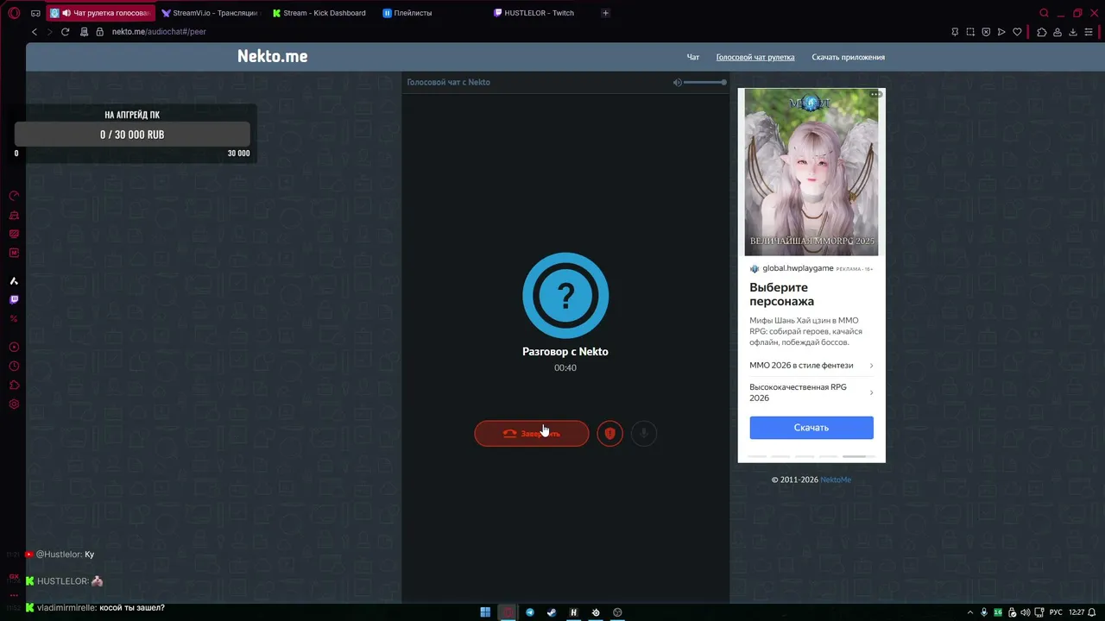
Task: Open site security lock icon
Action: click(x=99, y=32)
